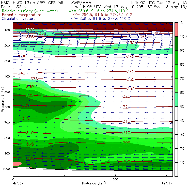Click the blue XY coordinates line
This screenshot has width=188, height=188.
click(100, 19)
